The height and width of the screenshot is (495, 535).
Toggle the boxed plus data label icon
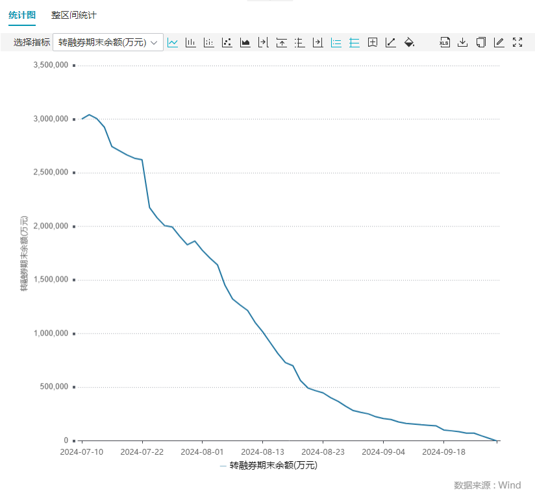point(373,42)
